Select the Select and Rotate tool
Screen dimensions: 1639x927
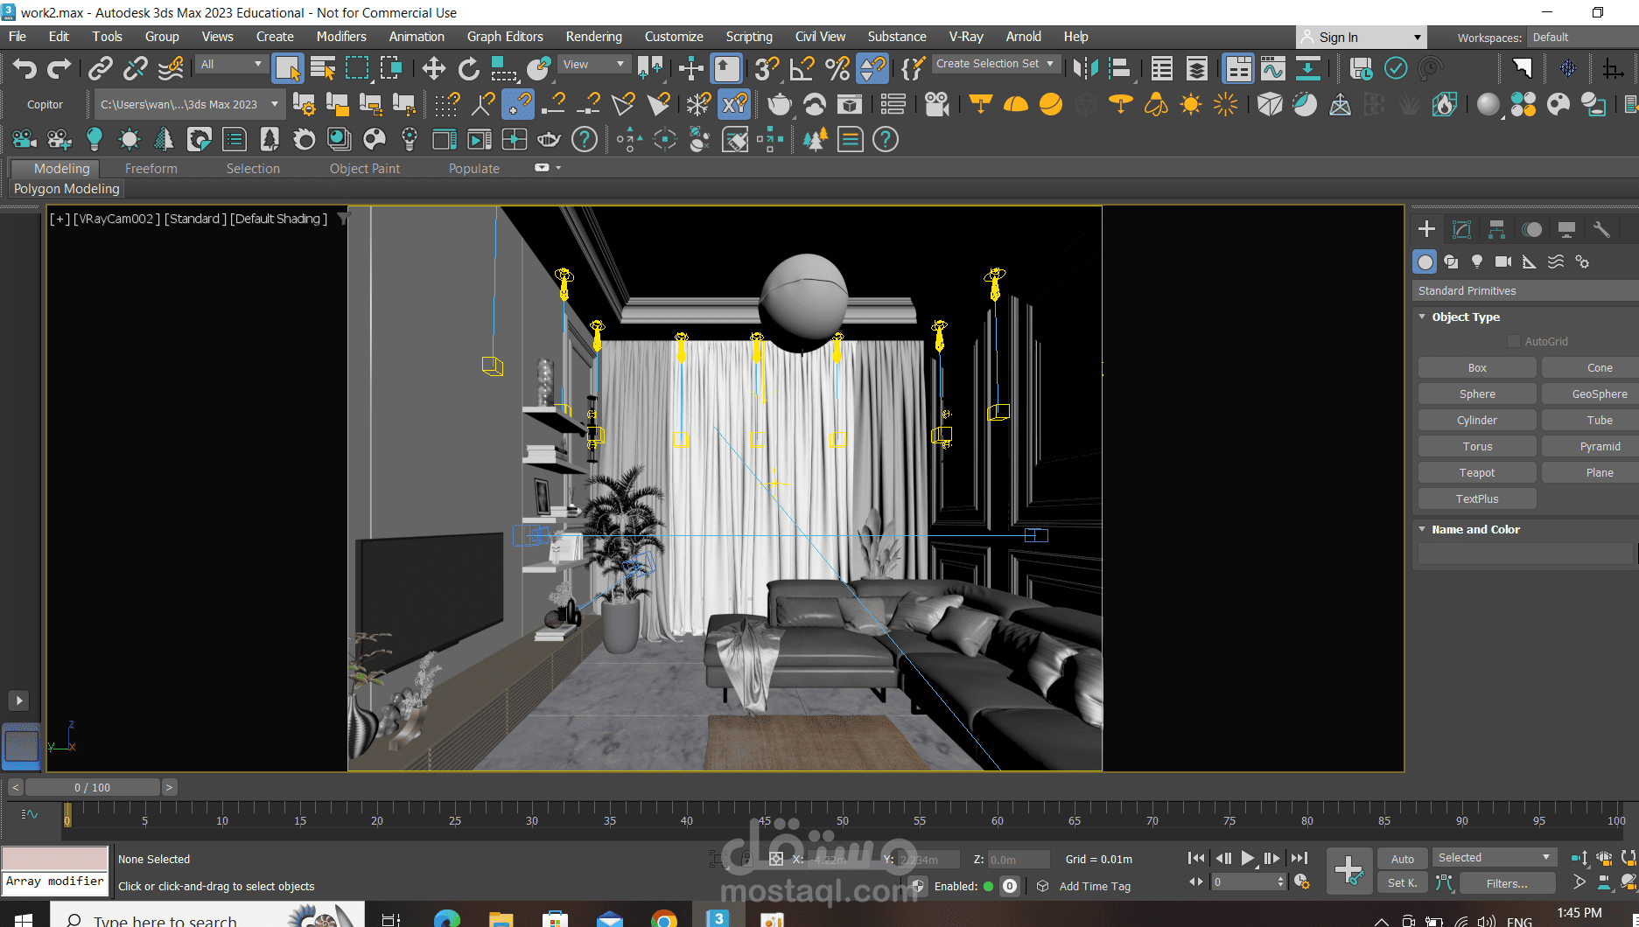469,68
